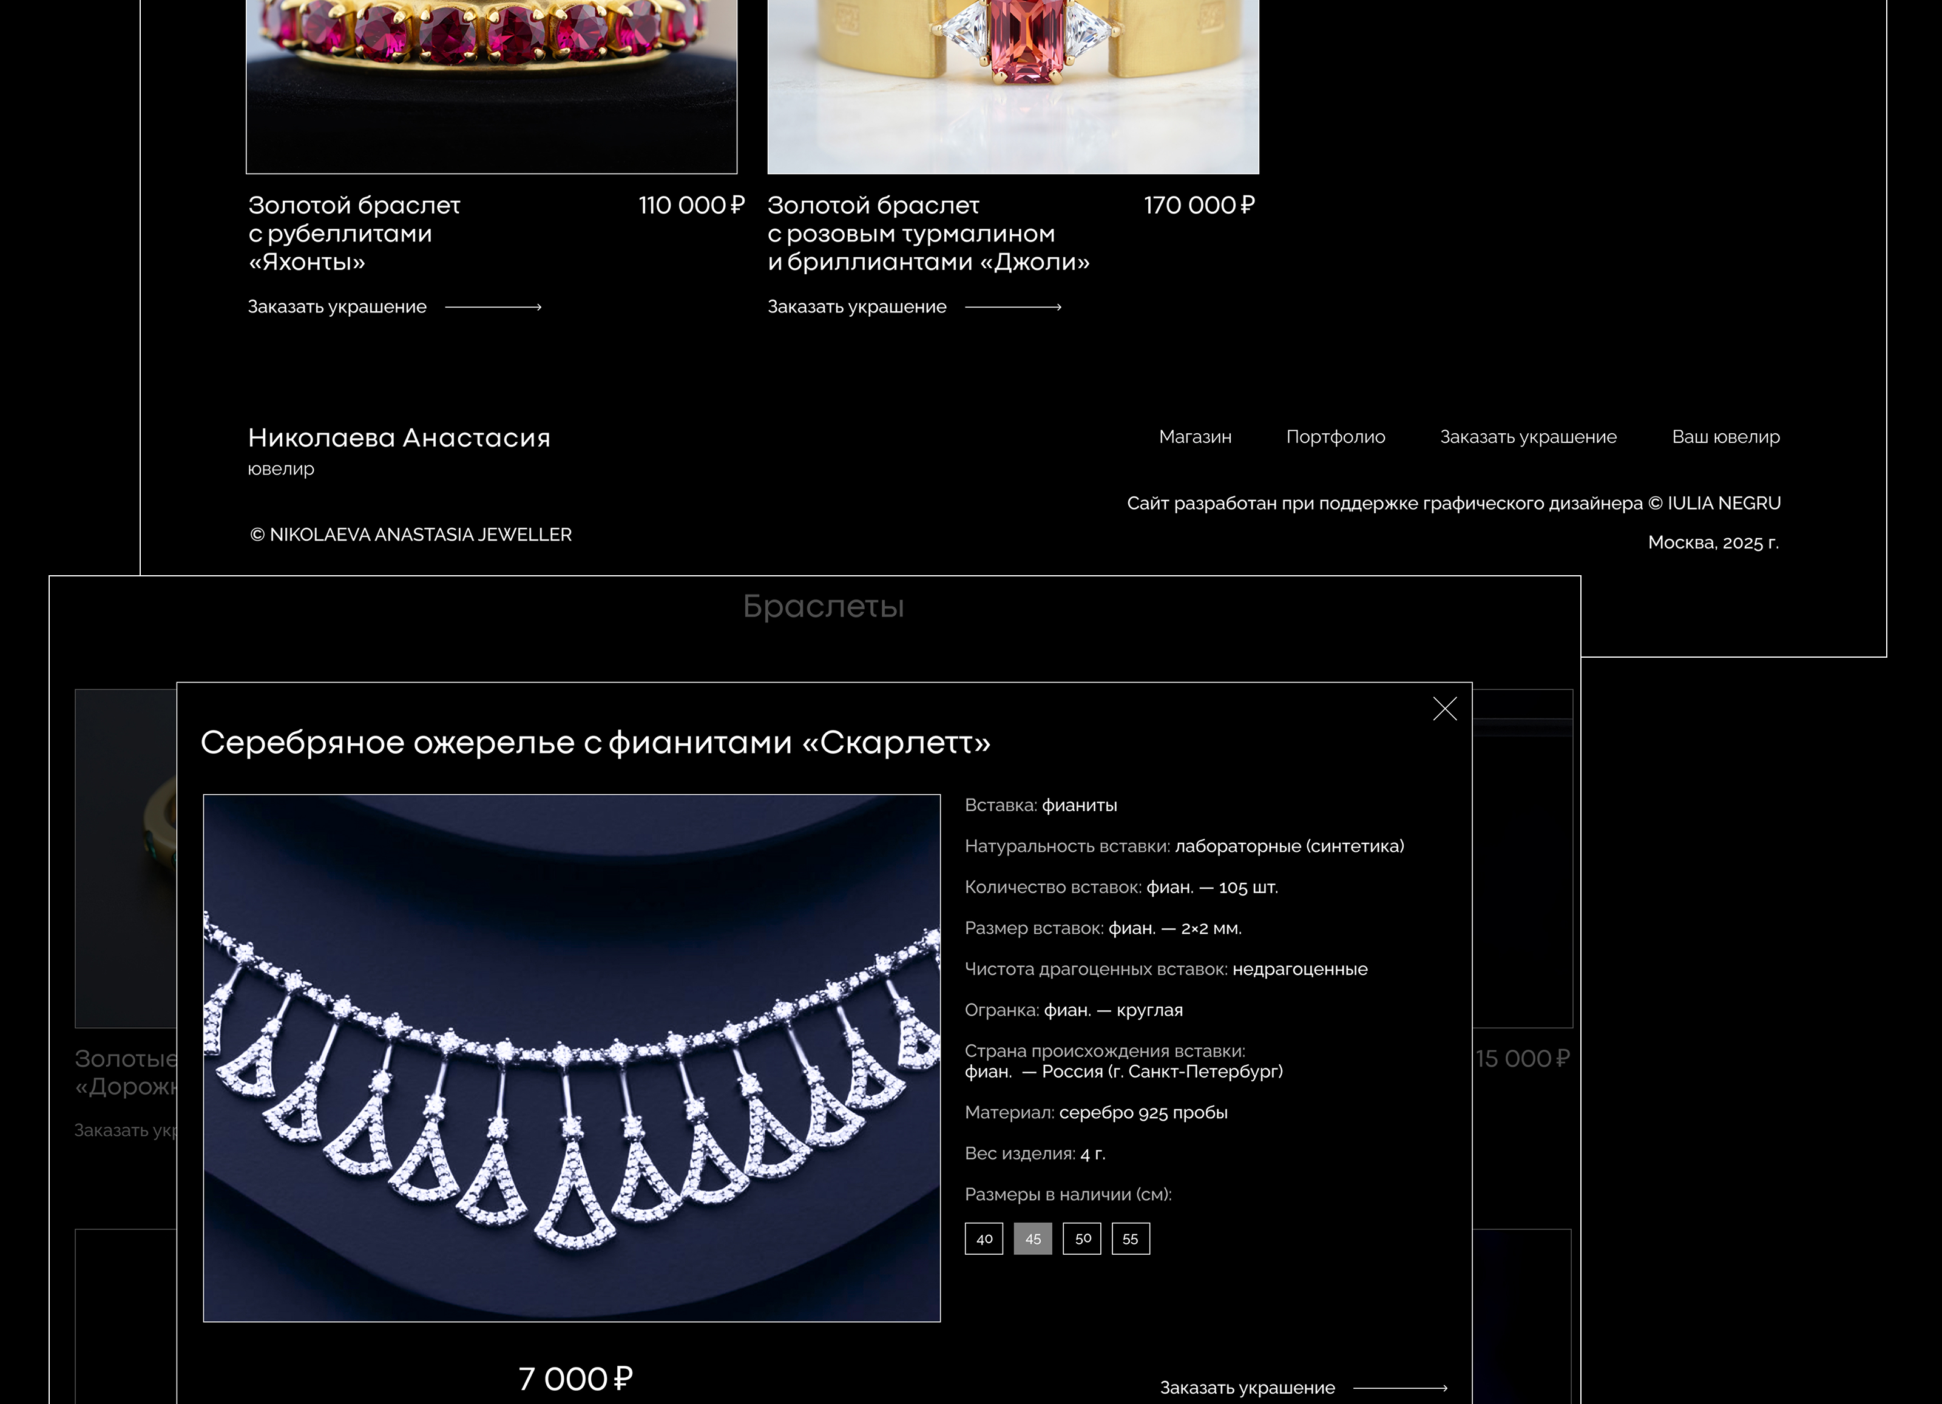1942x1404 pixels.
Task: Close the Скарлетт necklace popup
Action: 1444,709
